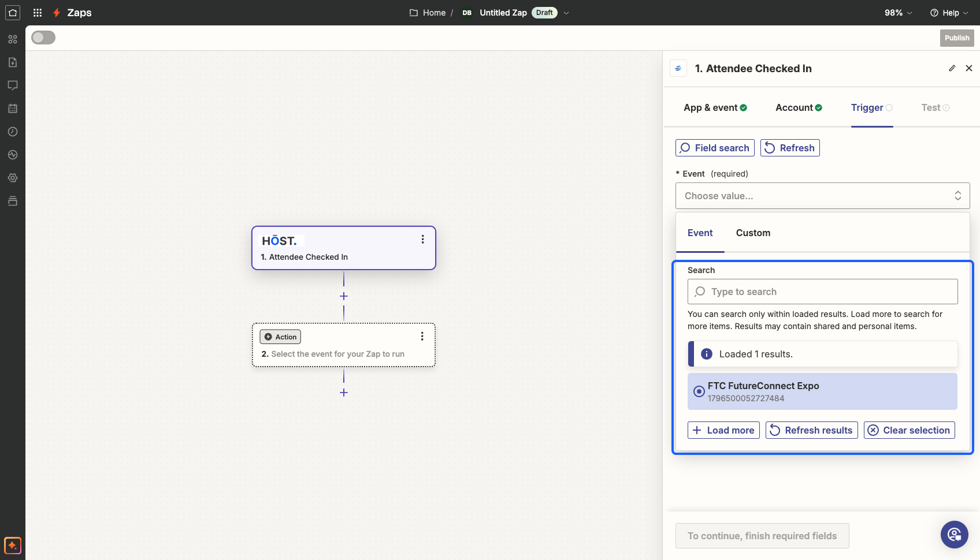Open the Zaps dashboard sidebar icon

click(13, 39)
